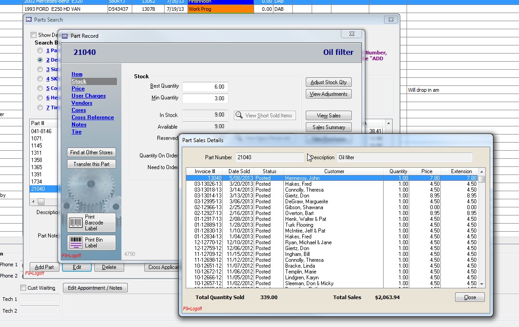Toggle the Show De... checkbox in Parts Search

pos(33,35)
